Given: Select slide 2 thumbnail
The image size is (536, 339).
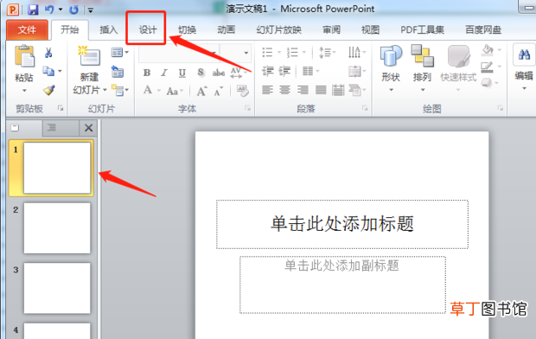Looking at the screenshot, I should (57, 228).
